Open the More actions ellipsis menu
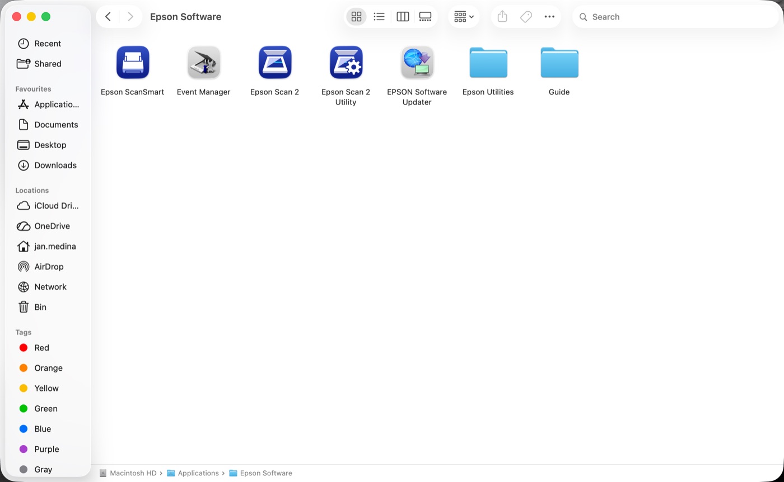Viewport: 784px width, 482px height. tap(549, 17)
